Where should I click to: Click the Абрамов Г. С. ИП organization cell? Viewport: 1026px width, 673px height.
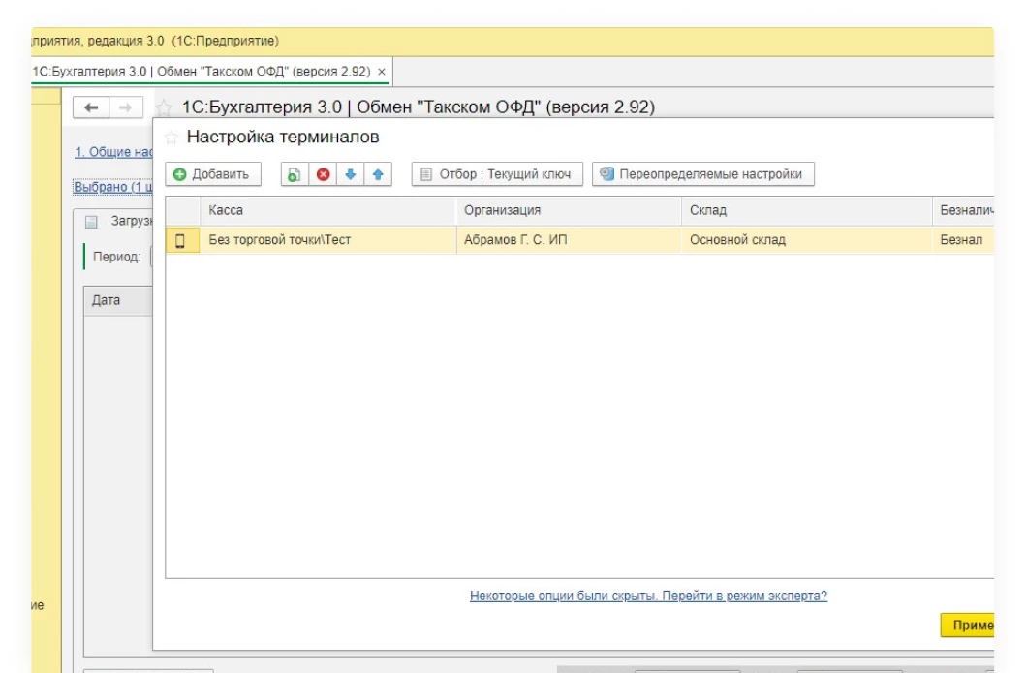pos(515,240)
